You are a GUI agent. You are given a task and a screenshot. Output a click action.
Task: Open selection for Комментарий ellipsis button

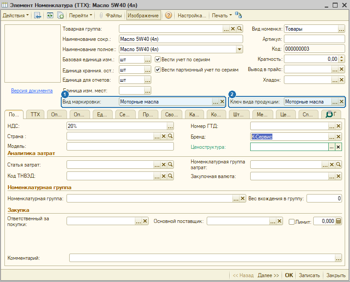(338, 258)
